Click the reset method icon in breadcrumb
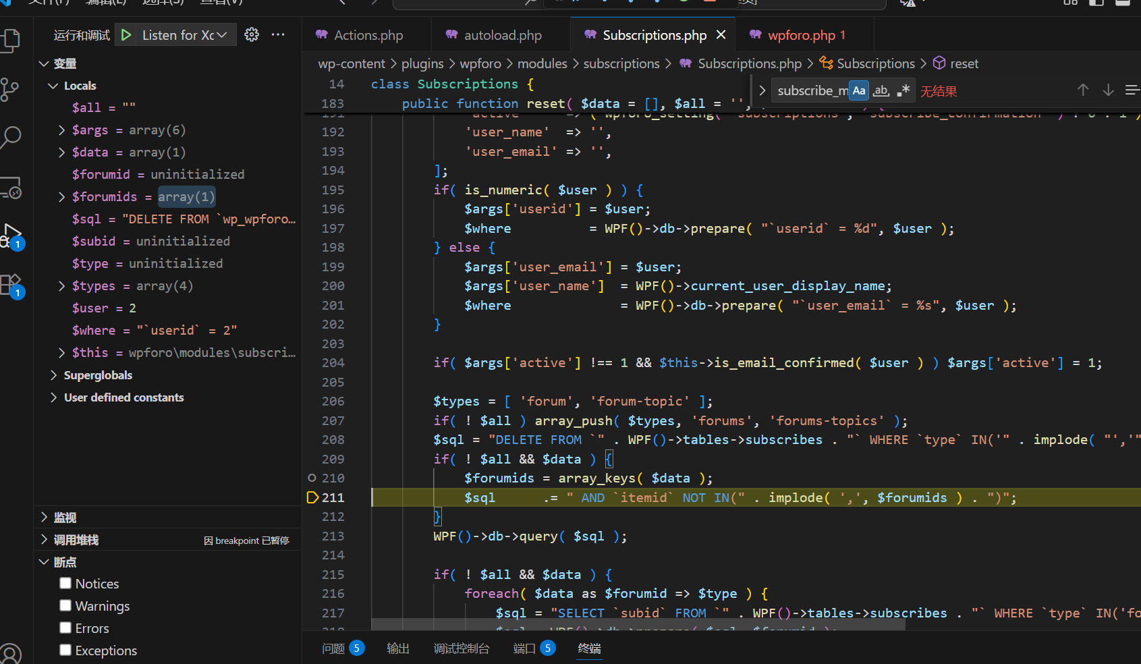This screenshot has width=1141, height=664. 939,63
